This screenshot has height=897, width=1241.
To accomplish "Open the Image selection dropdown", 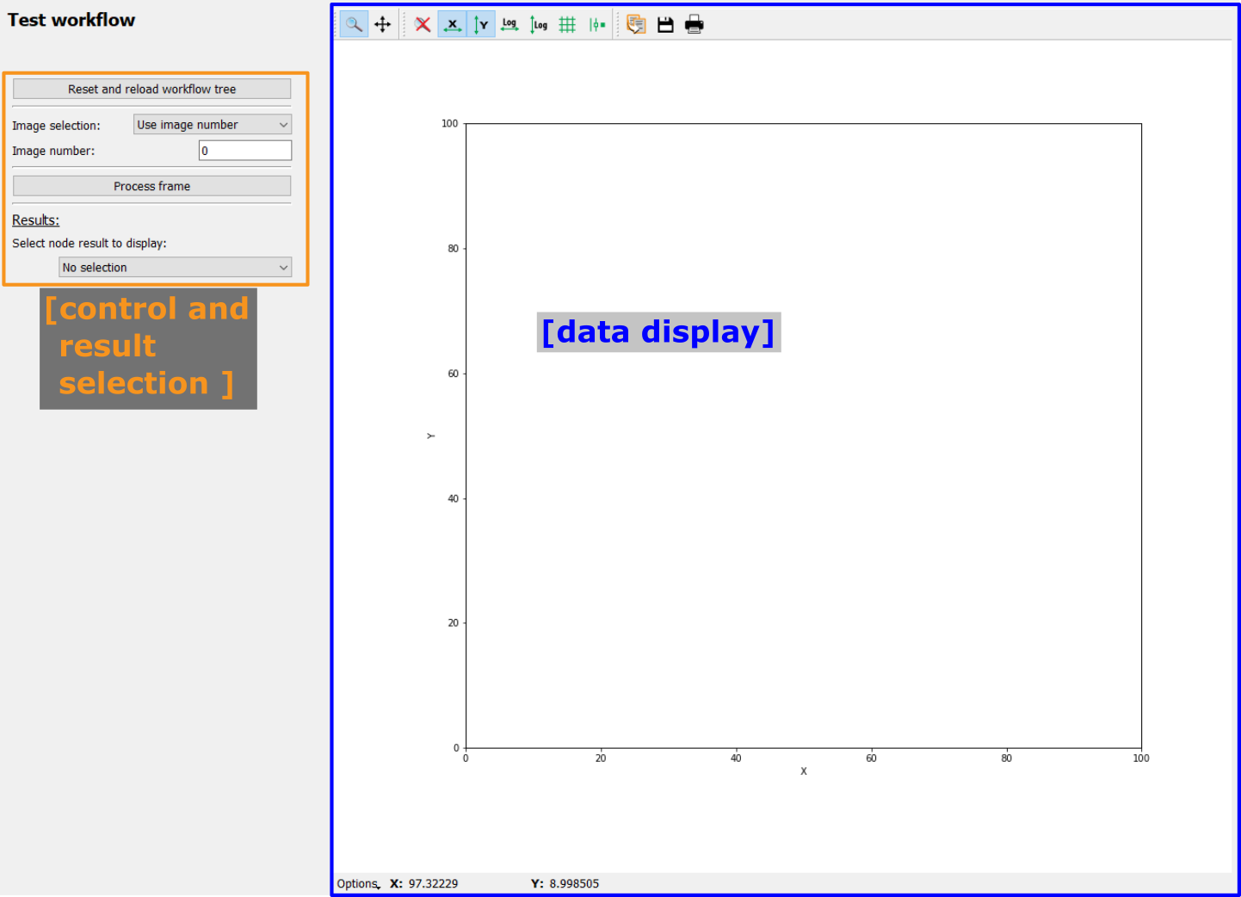I will pyautogui.click(x=213, y=125).
